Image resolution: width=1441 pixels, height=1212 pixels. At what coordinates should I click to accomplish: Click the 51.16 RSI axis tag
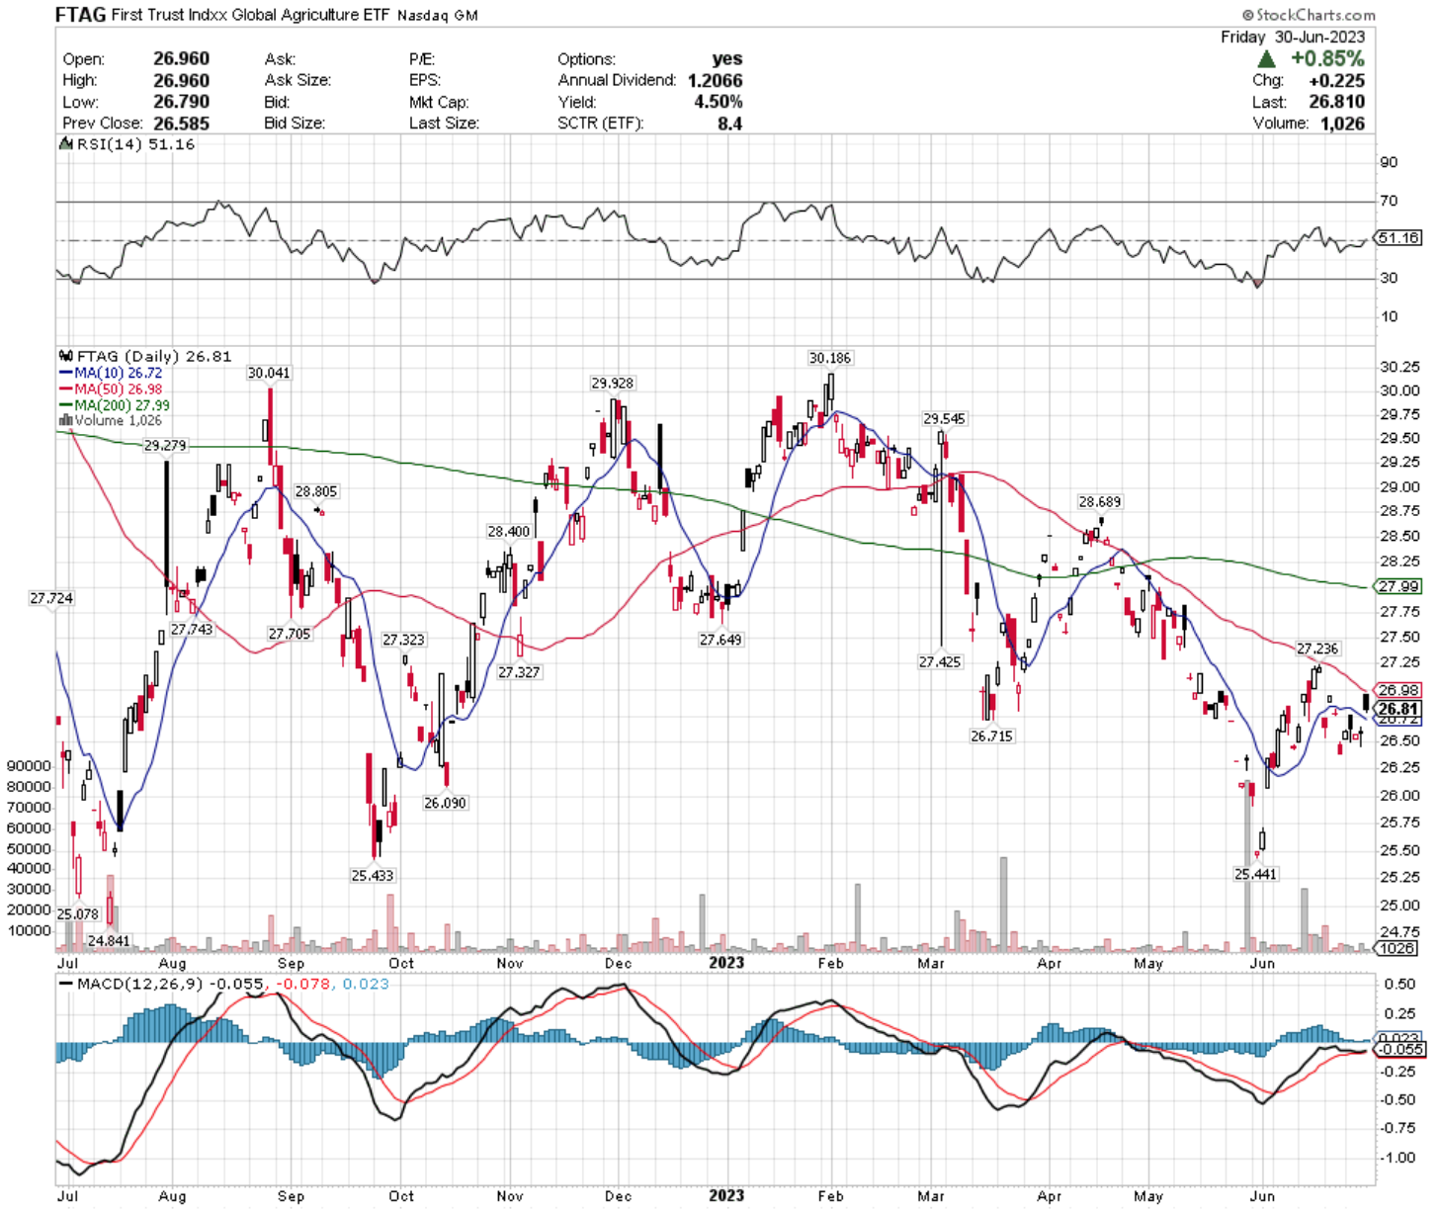[x=1398, y=238]
